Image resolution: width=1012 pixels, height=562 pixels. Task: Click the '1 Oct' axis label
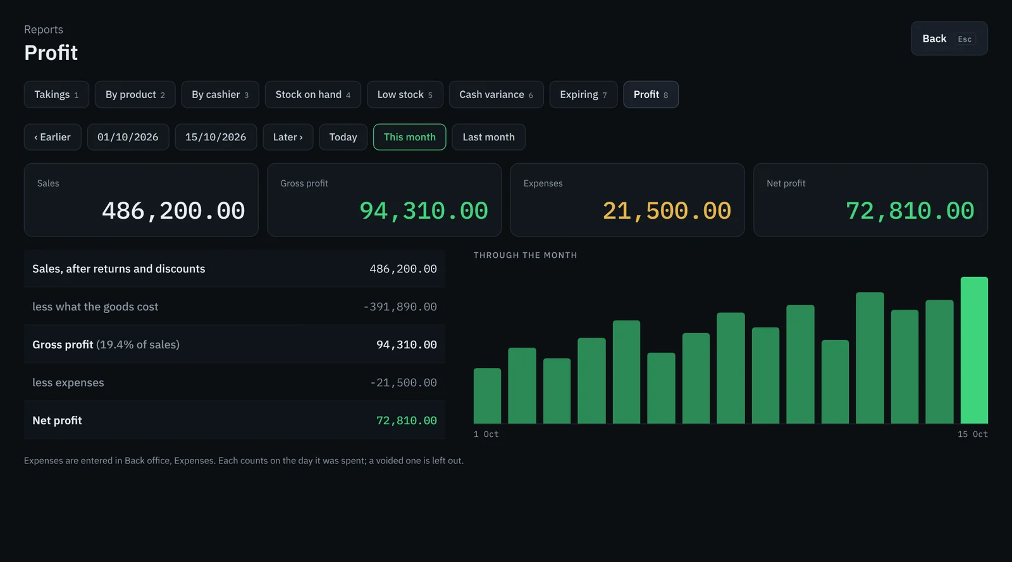(x=486, y=434)
